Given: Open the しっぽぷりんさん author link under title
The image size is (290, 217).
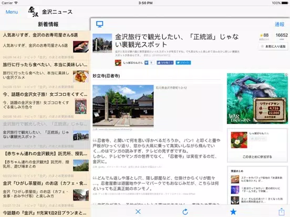Looking at the screenshot, I should tap(133, 63).
